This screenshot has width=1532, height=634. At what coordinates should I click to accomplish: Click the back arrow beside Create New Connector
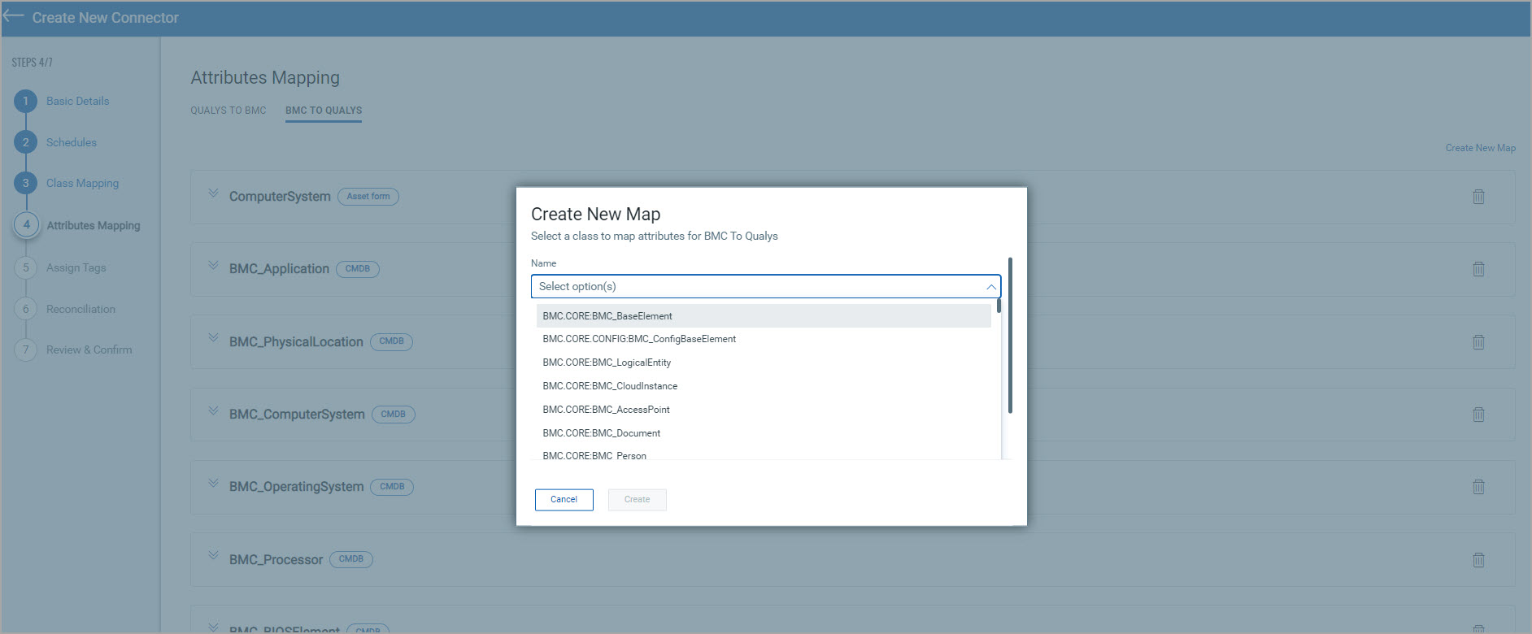(13, 16)
